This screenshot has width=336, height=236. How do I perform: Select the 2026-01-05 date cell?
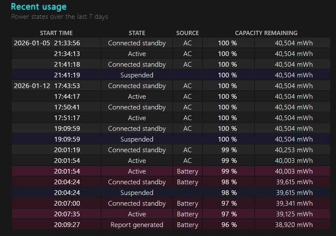32,43
